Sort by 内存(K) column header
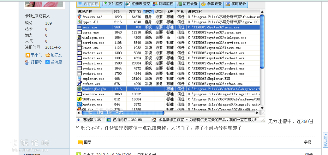328x155 pixels. pos(135,12)
